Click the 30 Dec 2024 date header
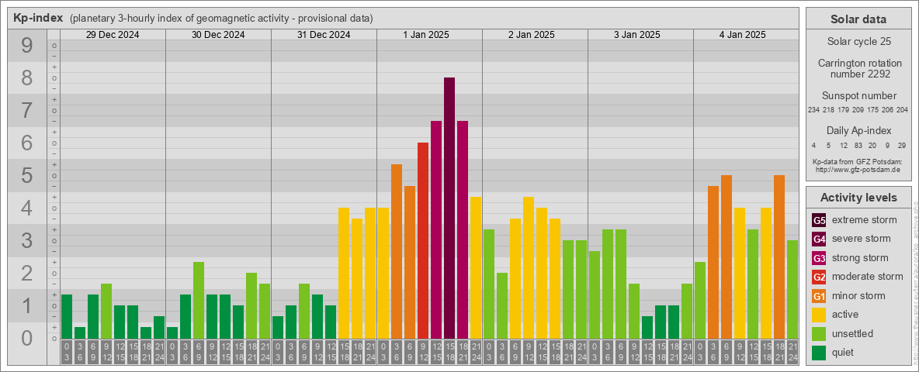Viewport: 919px width, 372px height. pos(218,35)
